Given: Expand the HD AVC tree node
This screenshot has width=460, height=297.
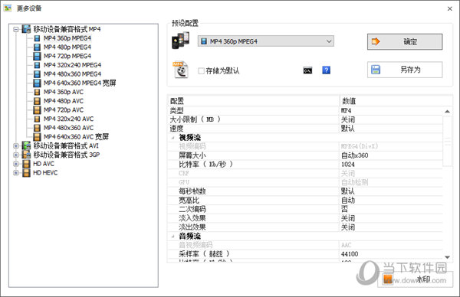Looking at the screenshot, I should [16, 164].
